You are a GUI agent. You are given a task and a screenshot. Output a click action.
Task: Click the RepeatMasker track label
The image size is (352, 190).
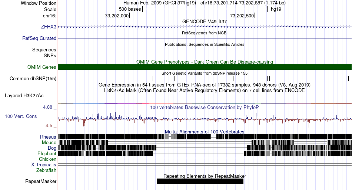[41, 181]
